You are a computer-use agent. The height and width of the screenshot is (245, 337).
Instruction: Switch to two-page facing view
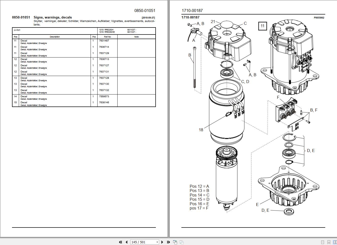click(x=335, y=242)
